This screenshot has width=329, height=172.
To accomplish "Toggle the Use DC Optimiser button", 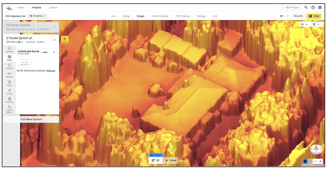I will point(25,64).
